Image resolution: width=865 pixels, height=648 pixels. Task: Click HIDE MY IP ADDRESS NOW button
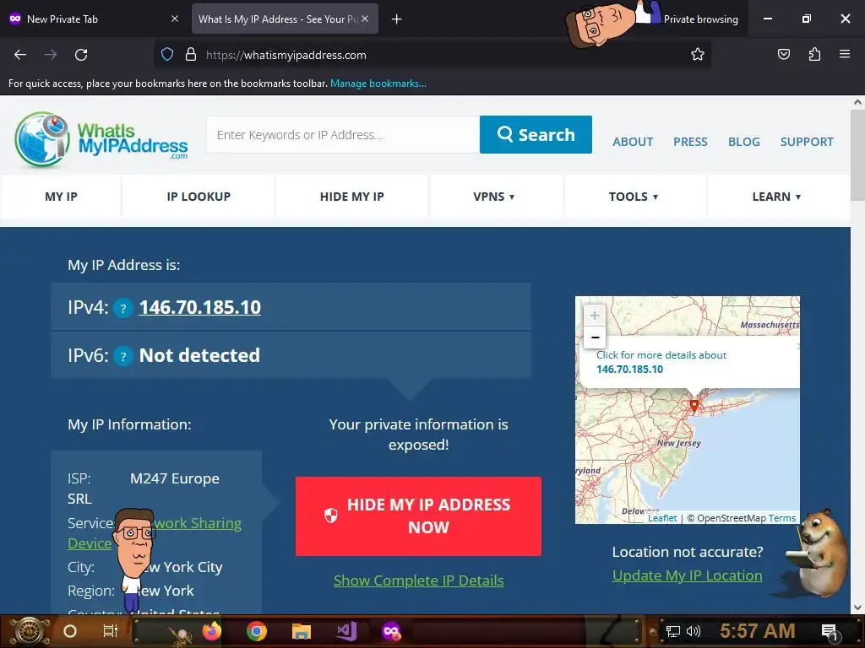click(x=418, y=516)
